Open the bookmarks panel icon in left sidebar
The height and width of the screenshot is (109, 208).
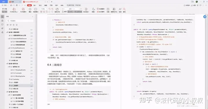coord(2,17)
